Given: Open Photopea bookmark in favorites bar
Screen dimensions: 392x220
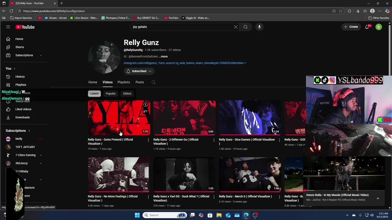Looking at the screenshot, I should click(x=115, y=18).
